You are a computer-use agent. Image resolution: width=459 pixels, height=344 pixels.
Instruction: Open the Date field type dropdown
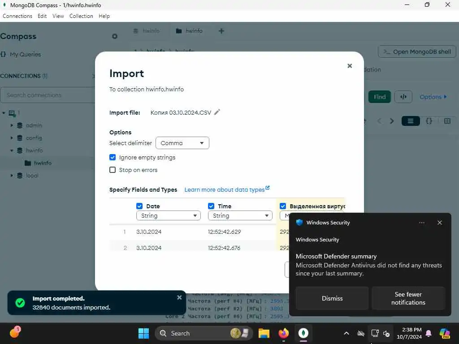(x=169, y=216)
